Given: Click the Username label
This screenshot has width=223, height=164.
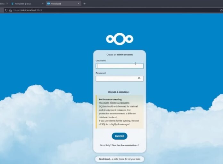Looking at the screenshot, I should coord(101,60).
